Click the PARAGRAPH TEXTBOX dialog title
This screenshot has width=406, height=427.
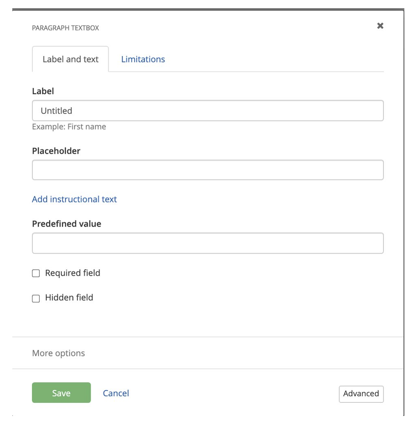(66, 28)
